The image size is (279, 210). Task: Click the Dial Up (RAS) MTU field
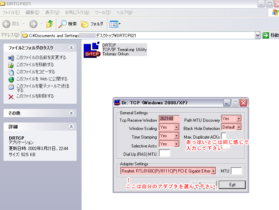click(x=165, y=153)
